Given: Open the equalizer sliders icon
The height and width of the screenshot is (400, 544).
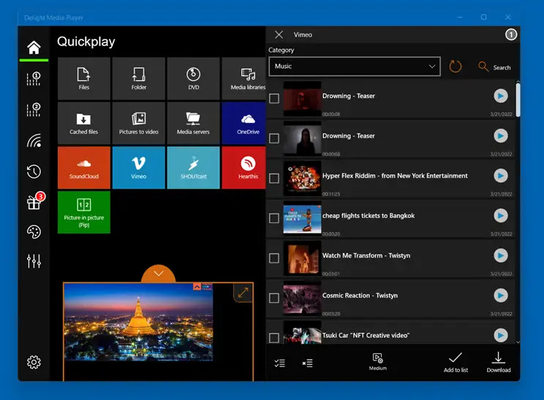Looking at the screenshot, I should [34, 261].
